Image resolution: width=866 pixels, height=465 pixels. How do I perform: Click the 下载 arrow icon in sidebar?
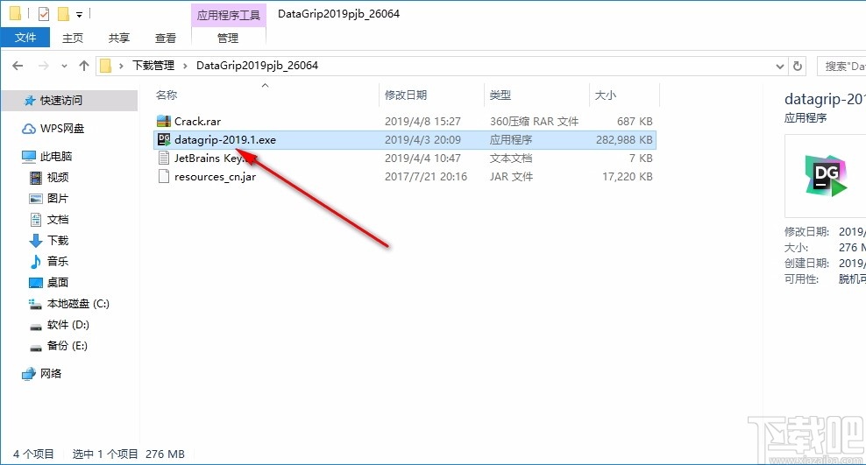pos(35,241)
